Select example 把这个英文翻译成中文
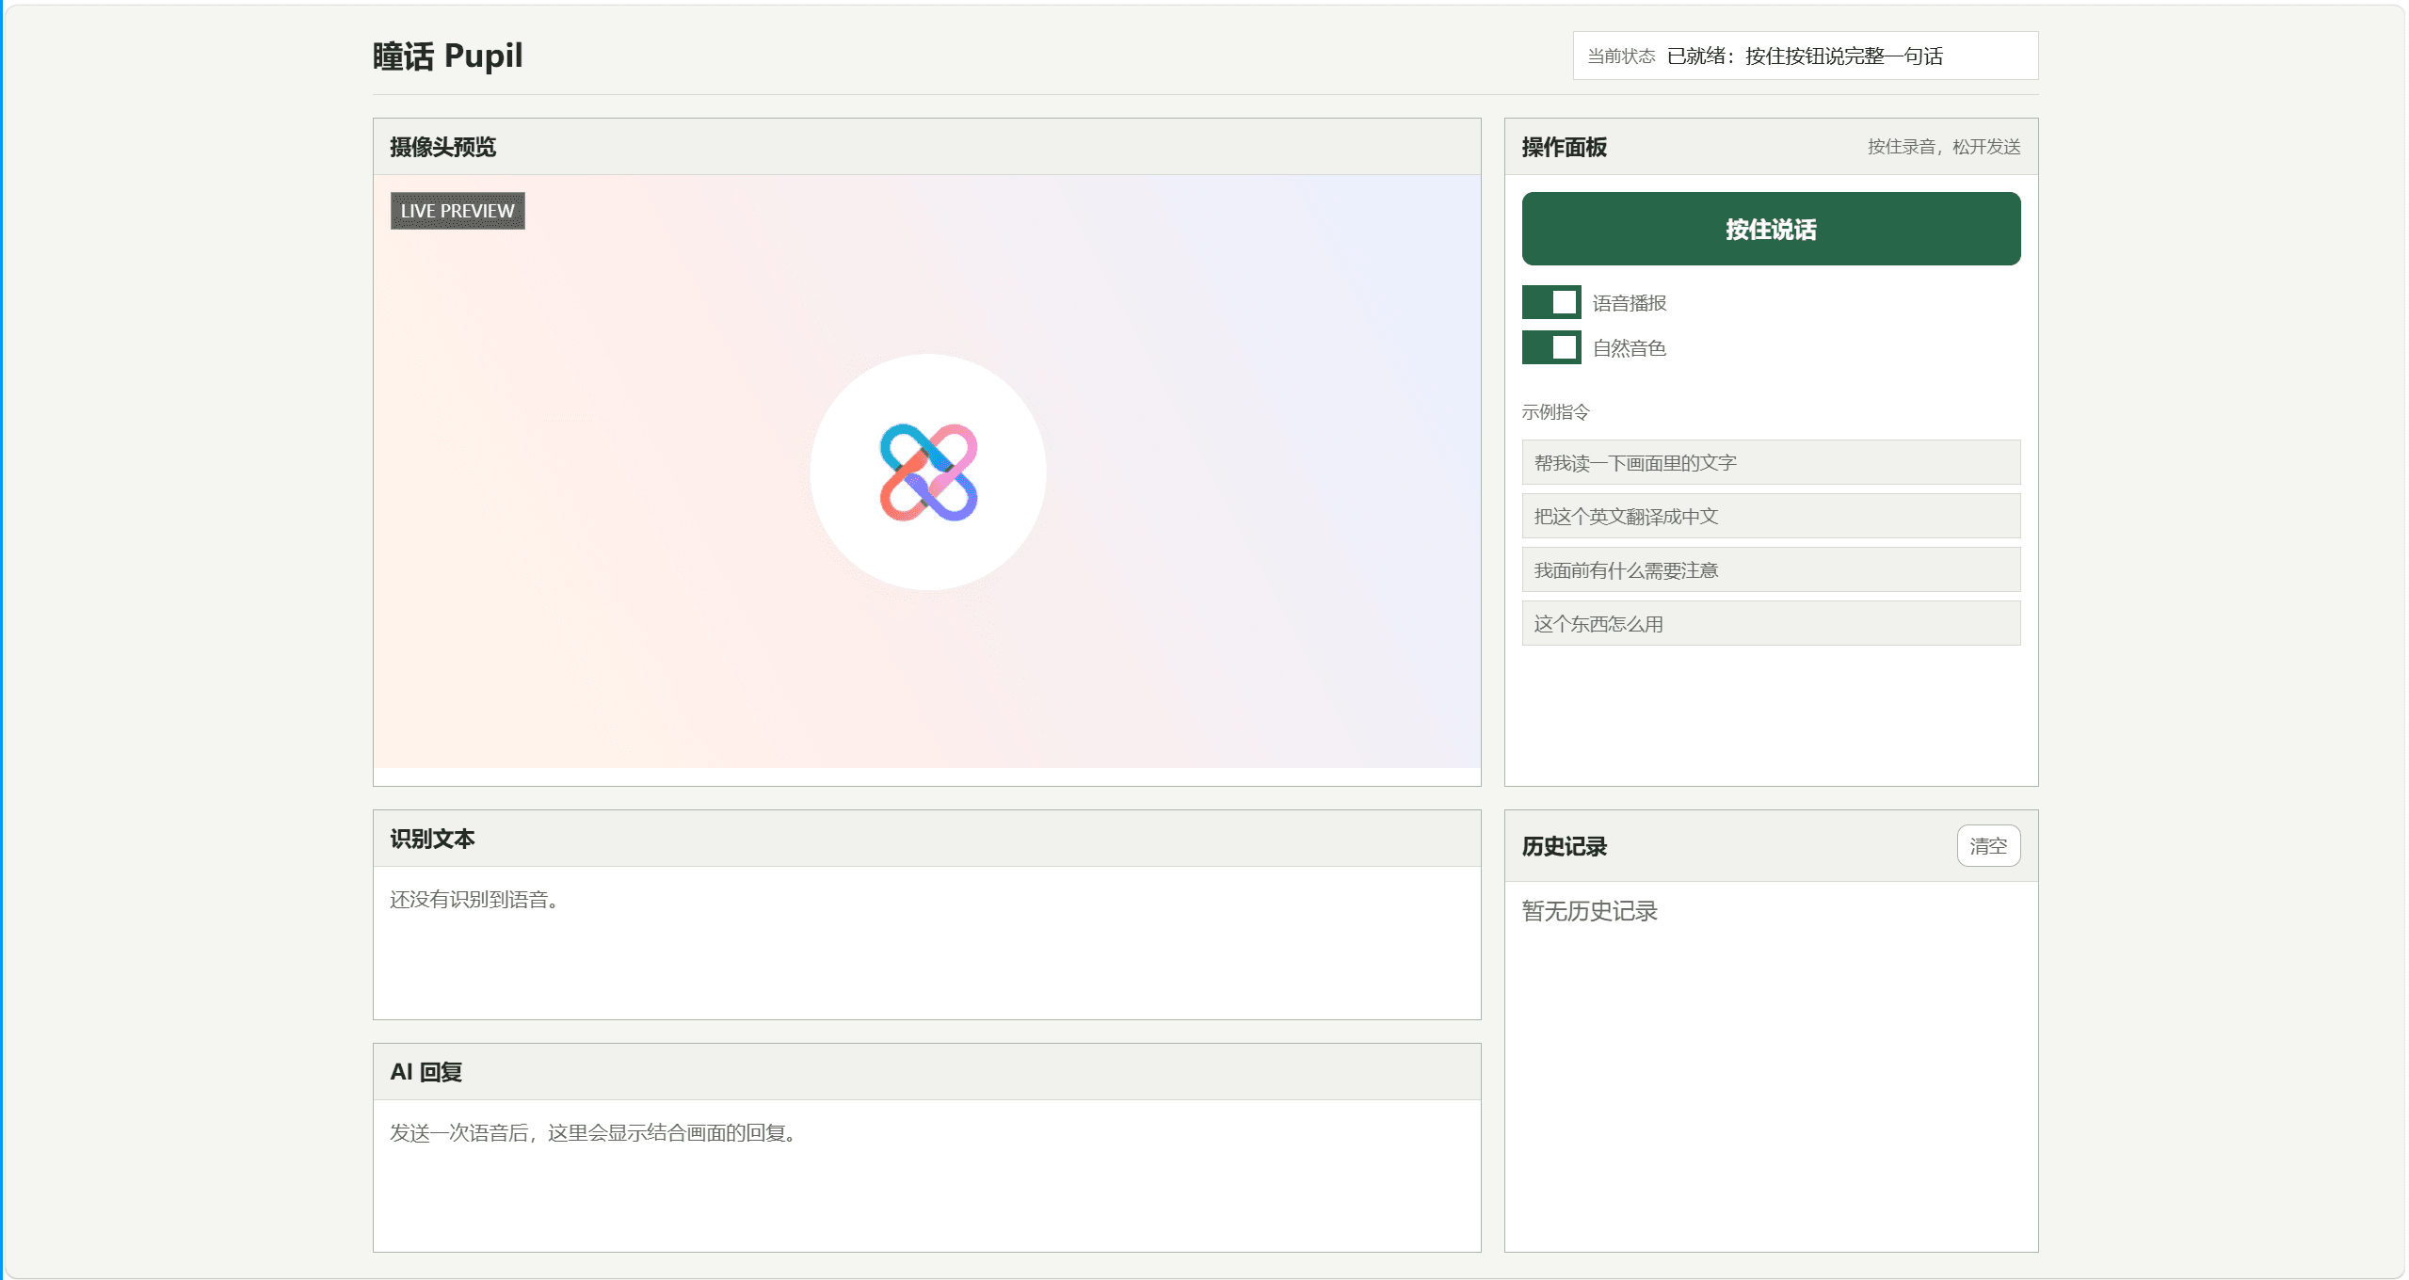 1771,516
